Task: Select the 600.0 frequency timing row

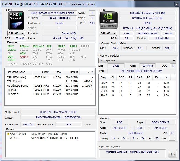Action: click(137, 87)
